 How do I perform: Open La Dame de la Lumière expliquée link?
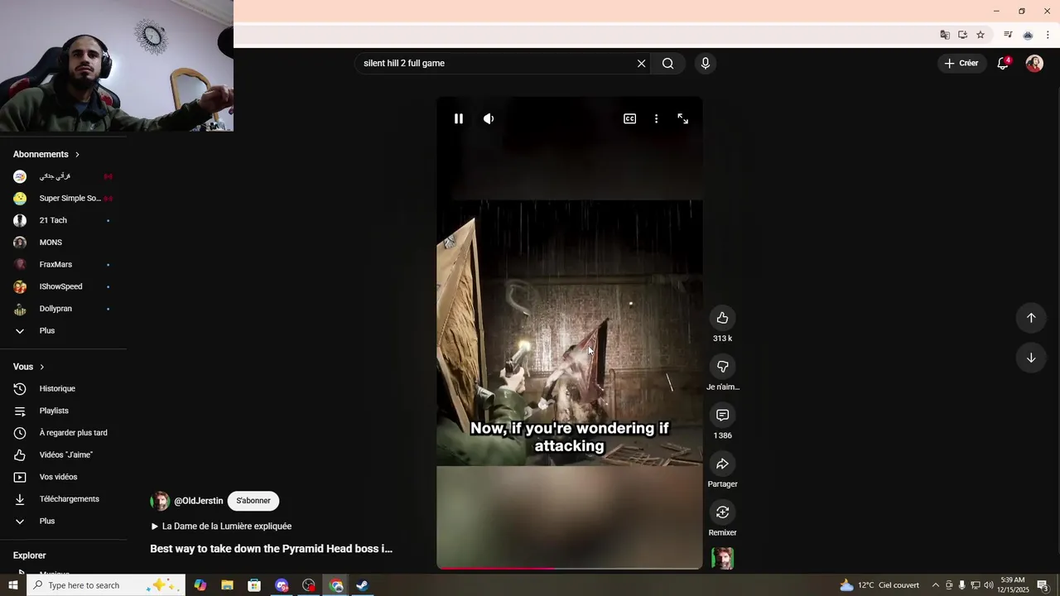pyautogui.click(x=221, y=526)
